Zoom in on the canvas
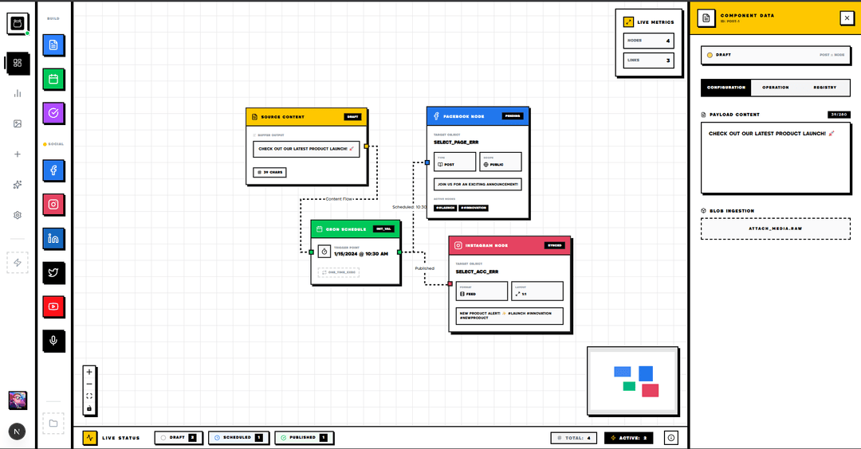The image size is (861, 449). coord(89,373)
